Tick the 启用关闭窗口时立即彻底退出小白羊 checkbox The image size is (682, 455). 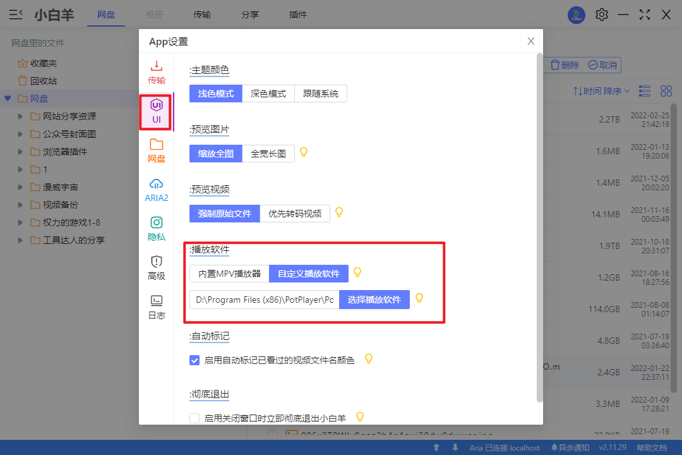(x=194, y=418)
